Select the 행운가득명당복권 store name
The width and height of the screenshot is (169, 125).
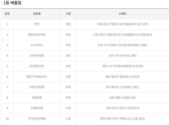tap(37, 77)
